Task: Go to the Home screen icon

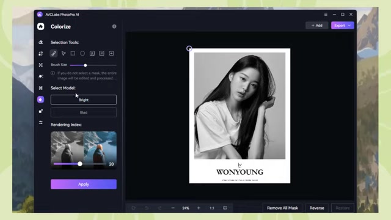Action: click(x=41, y=26)
